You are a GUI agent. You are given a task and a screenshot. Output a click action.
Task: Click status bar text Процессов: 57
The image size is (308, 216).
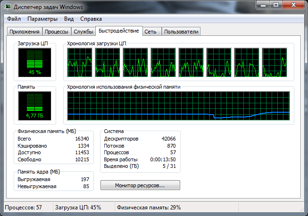tap(24, 208)
